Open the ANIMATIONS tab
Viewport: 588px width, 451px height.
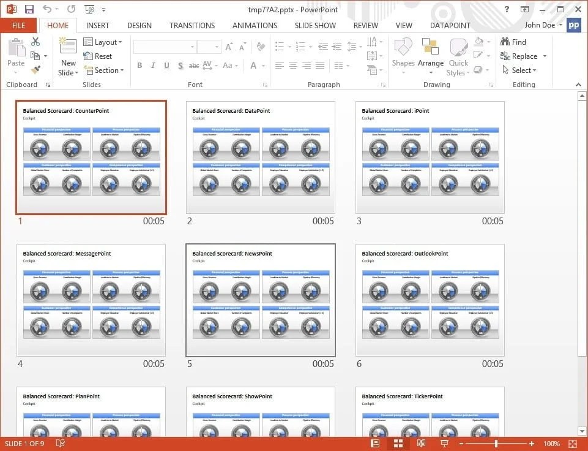click(255, 25)
